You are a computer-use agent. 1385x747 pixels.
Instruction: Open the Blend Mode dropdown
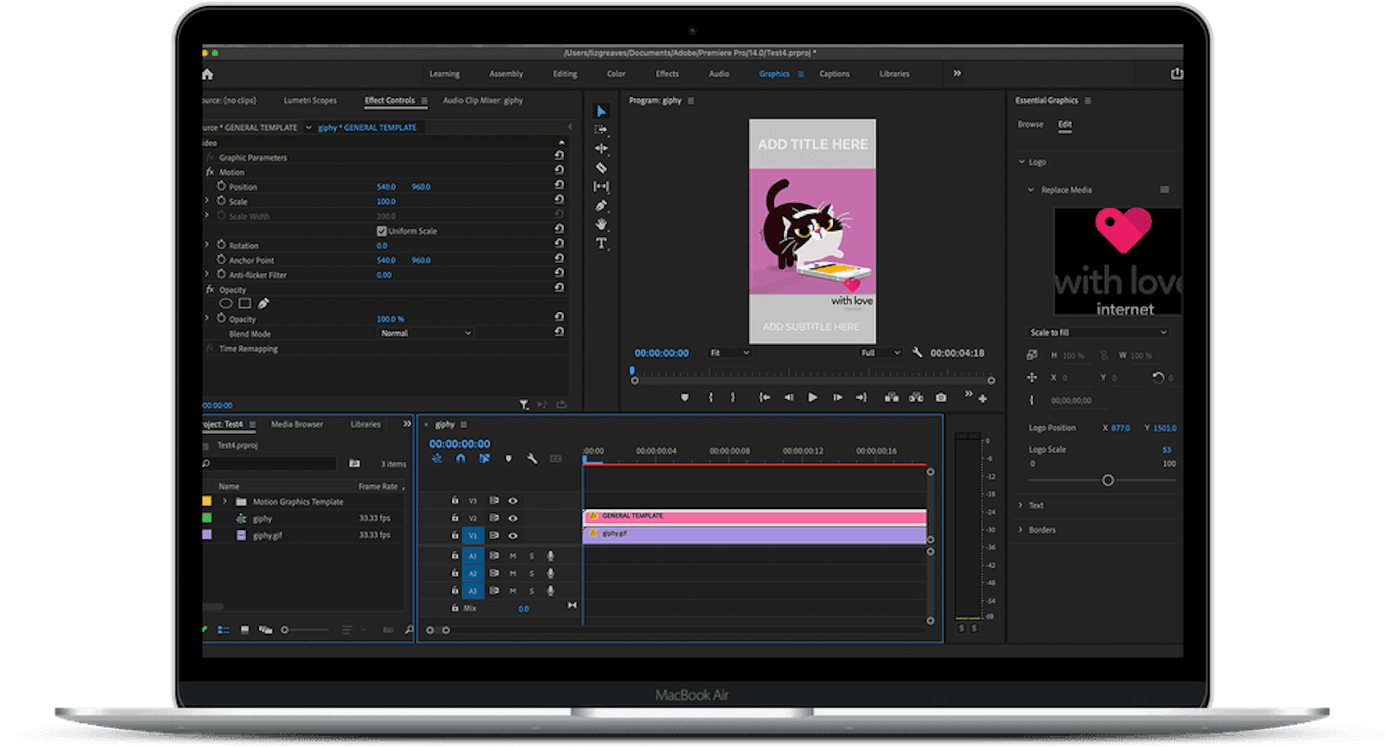pos(425,333)
